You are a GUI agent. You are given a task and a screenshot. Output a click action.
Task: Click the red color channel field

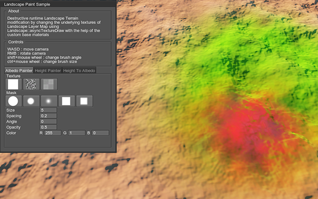pos(53,133)
